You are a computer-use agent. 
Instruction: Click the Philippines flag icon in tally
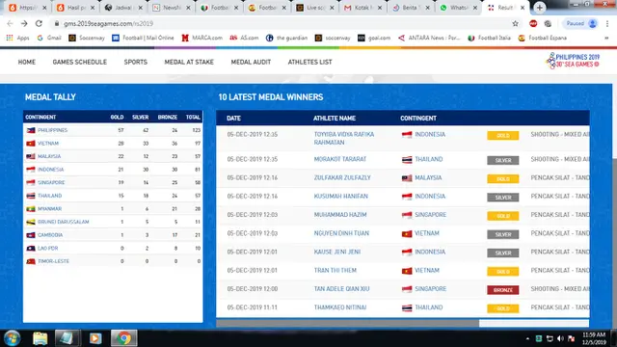(31, 130)
